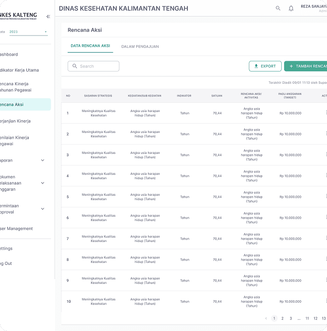327x331 pixels.
Task: Collapse the sidebar with double chevron icon
Action: click(48, 17)
